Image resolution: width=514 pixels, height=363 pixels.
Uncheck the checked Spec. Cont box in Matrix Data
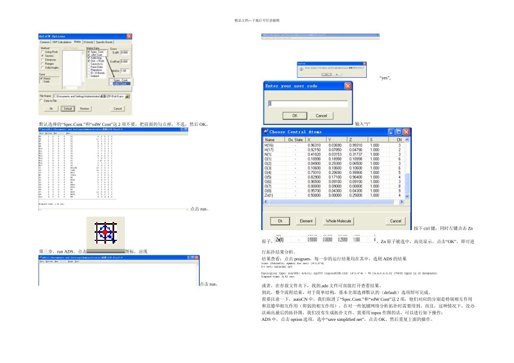click(x=89, y=52)
